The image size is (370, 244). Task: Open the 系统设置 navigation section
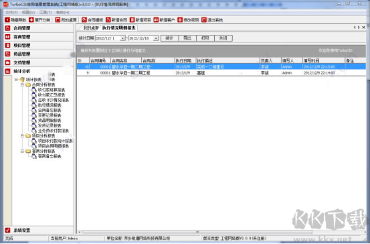coord(39,230)
